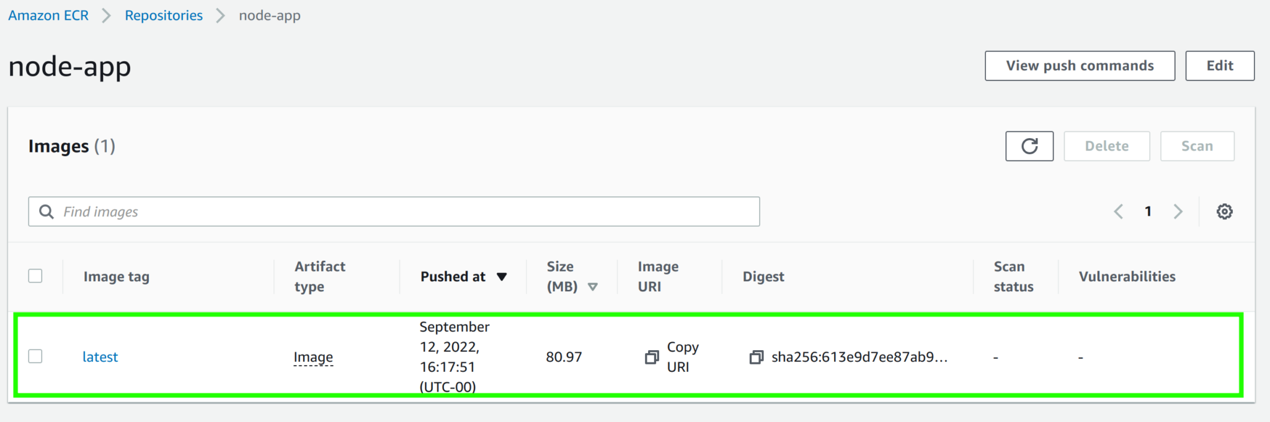
Task: Check the box for latest image
Action: pos(35,356)
